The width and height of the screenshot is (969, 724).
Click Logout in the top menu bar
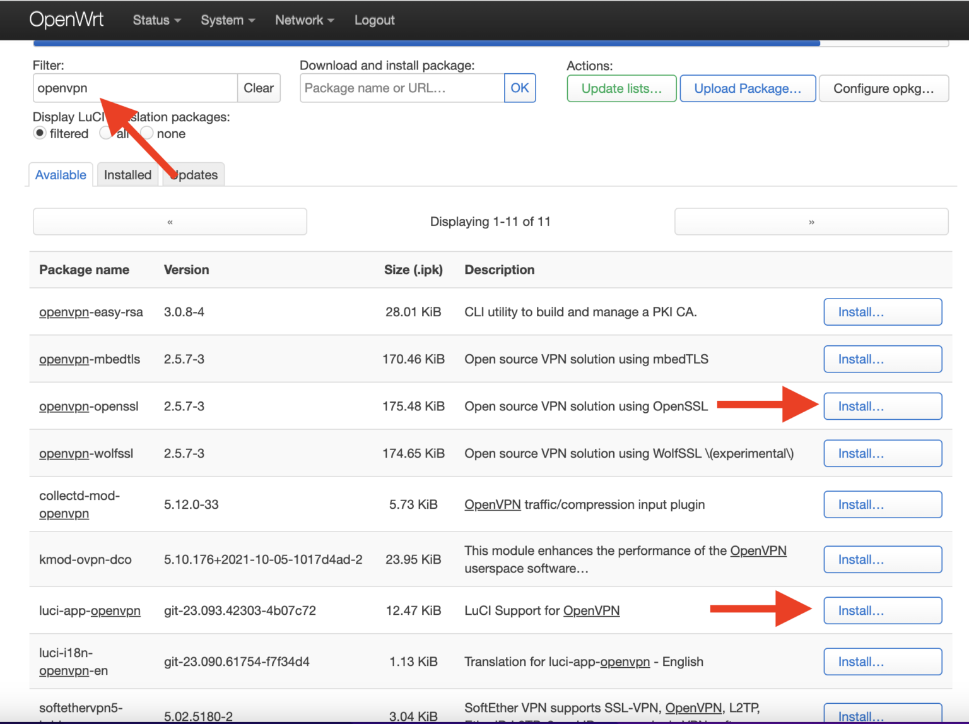coord(375,20)
